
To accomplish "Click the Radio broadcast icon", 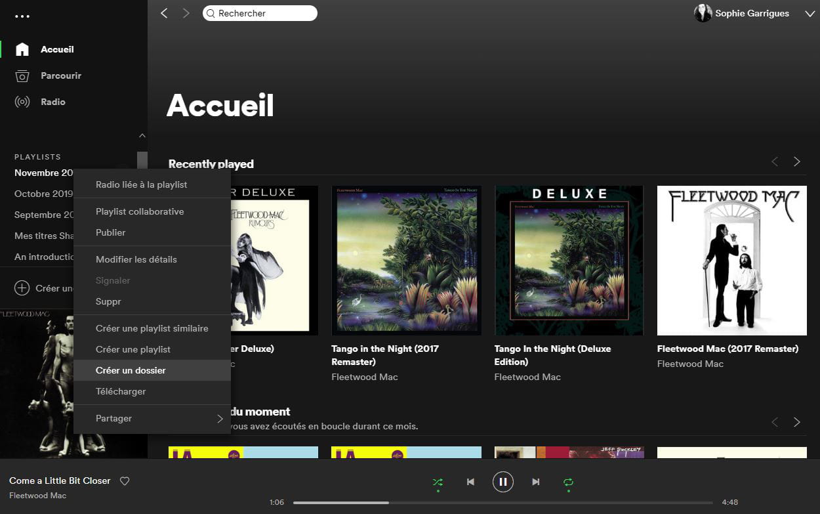I will tap(22, 102).
